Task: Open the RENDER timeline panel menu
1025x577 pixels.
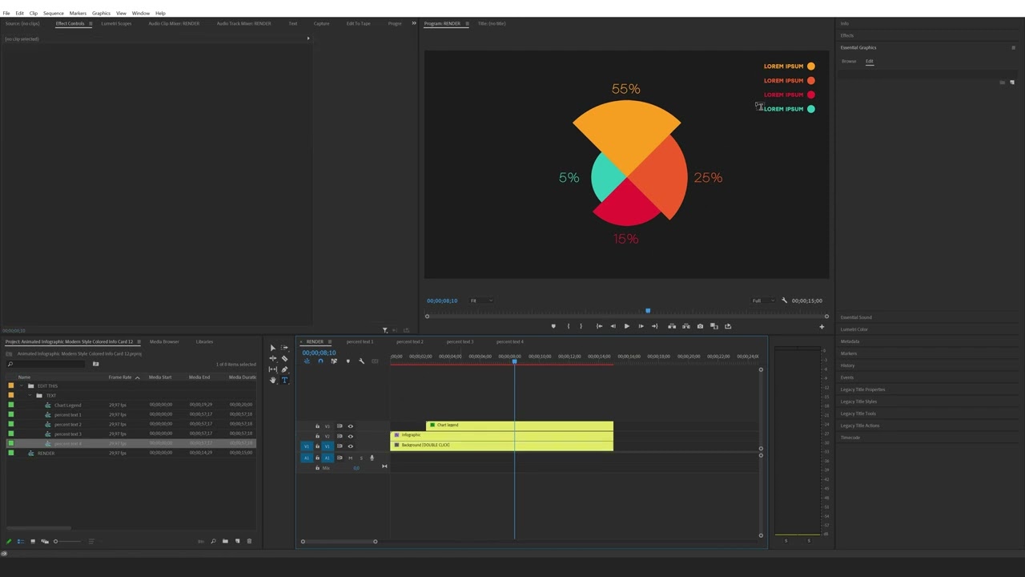Action: click(x=328, y=341)
